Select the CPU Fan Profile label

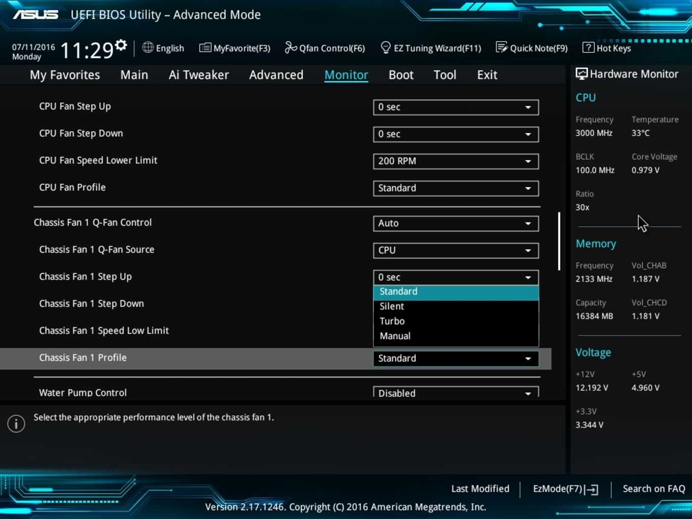[x=72, y=187]
